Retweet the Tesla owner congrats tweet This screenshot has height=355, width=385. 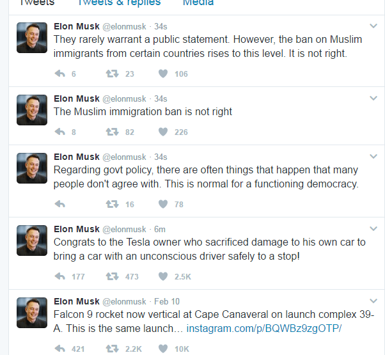coord(112,276)
